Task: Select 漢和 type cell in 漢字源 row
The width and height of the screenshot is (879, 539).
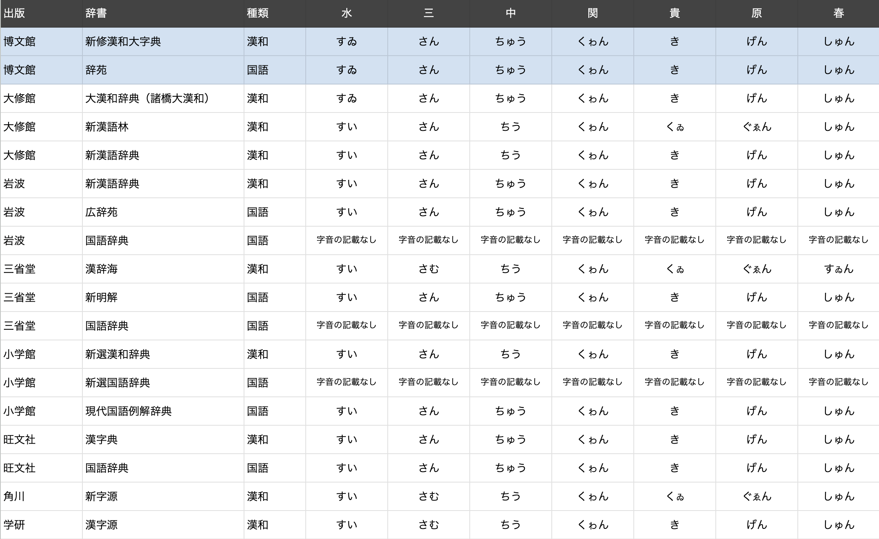Action: [274, 525]
